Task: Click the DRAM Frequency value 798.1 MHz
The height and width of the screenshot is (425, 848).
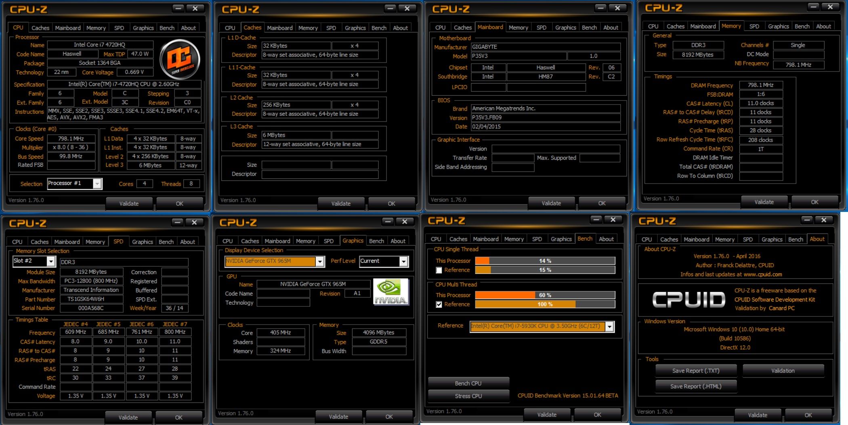Action: point(761,85)
